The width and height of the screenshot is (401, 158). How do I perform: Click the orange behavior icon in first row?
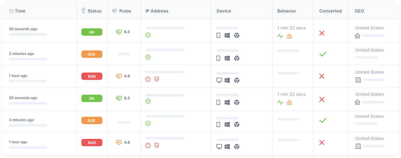pyautogui.click(x=289, y=36)
